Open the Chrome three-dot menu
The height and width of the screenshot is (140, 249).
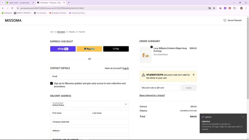246,8
